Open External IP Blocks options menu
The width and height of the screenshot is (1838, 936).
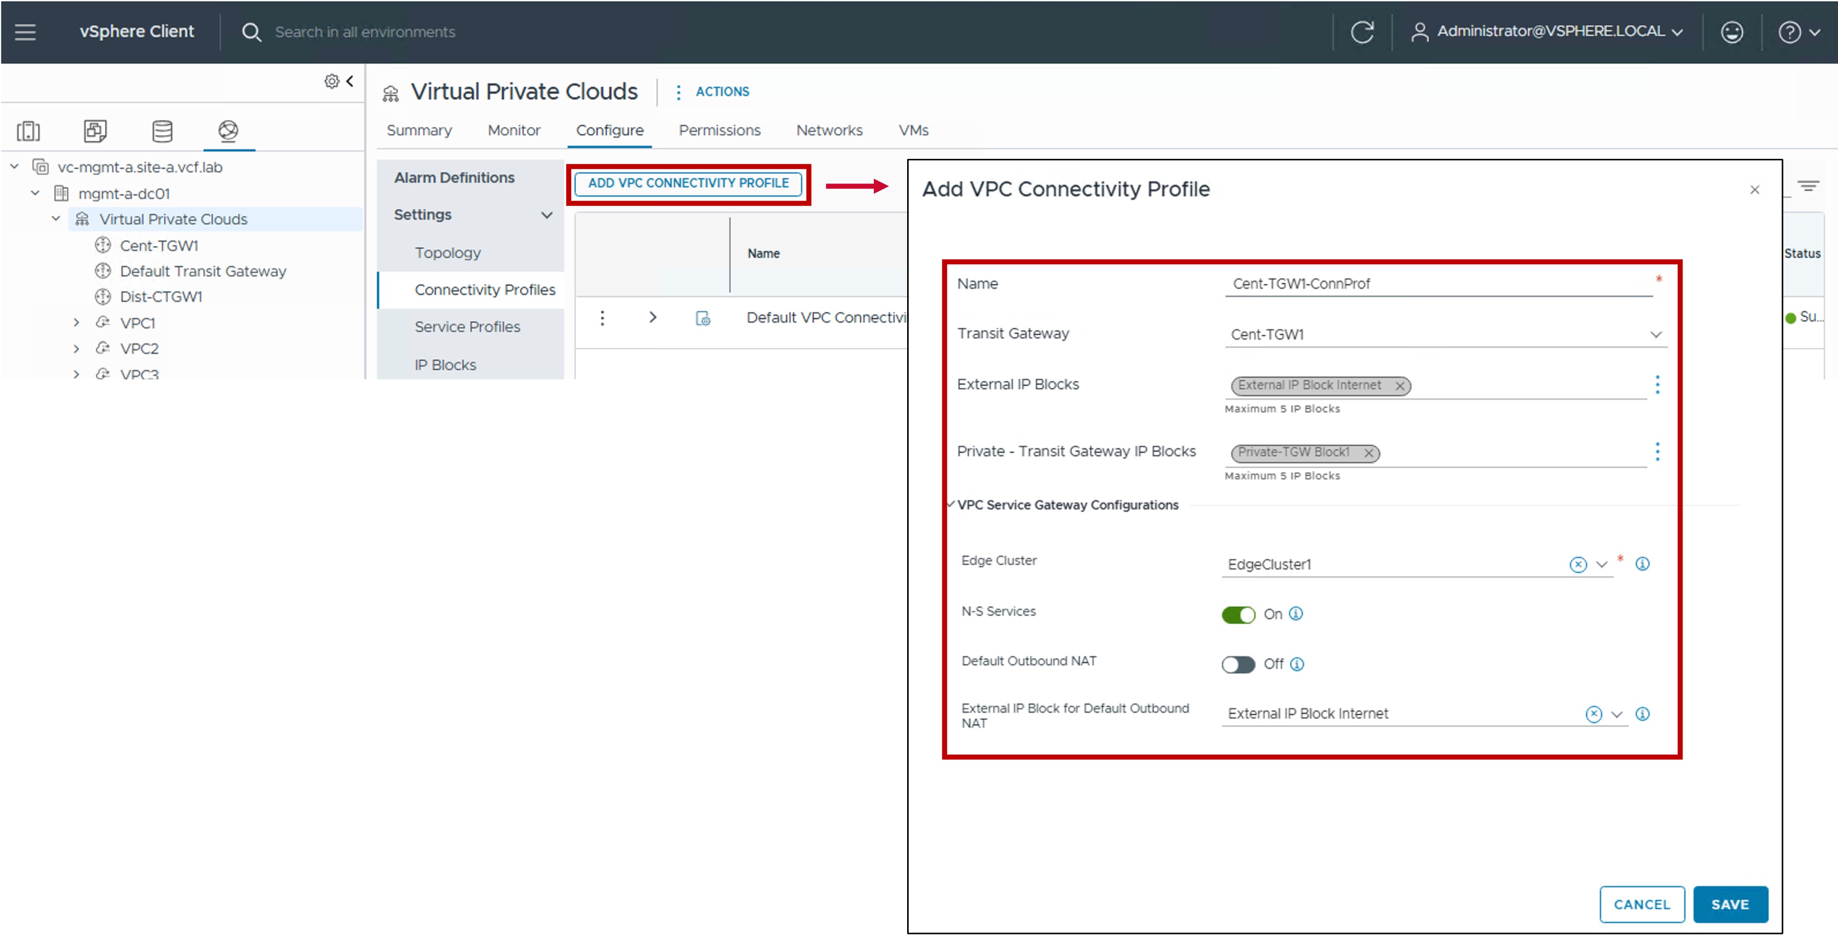coord(1657,384)
